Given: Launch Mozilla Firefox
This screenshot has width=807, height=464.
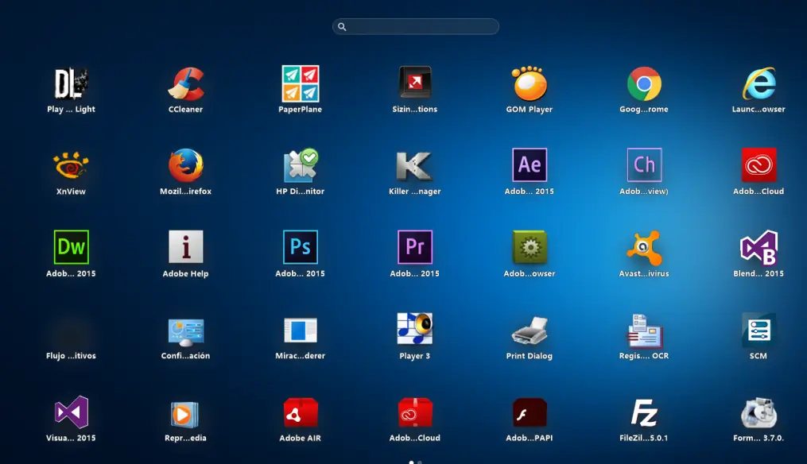Looking at the screenshot, I should (186, 166).
